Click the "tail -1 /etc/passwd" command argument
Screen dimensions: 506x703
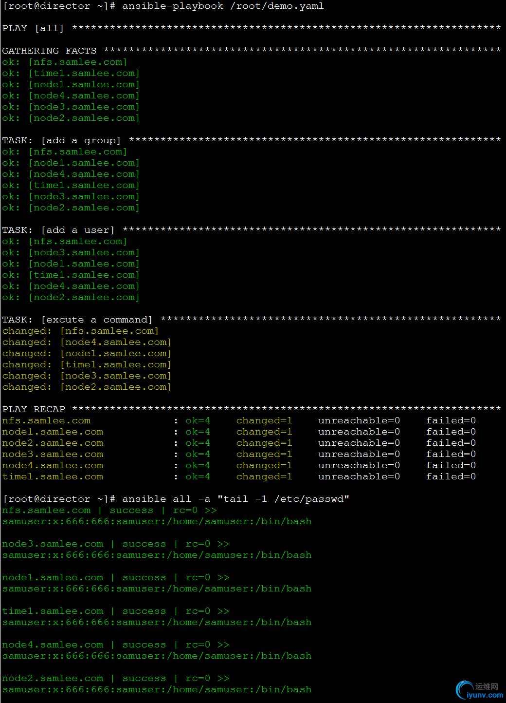pos(283,499)
